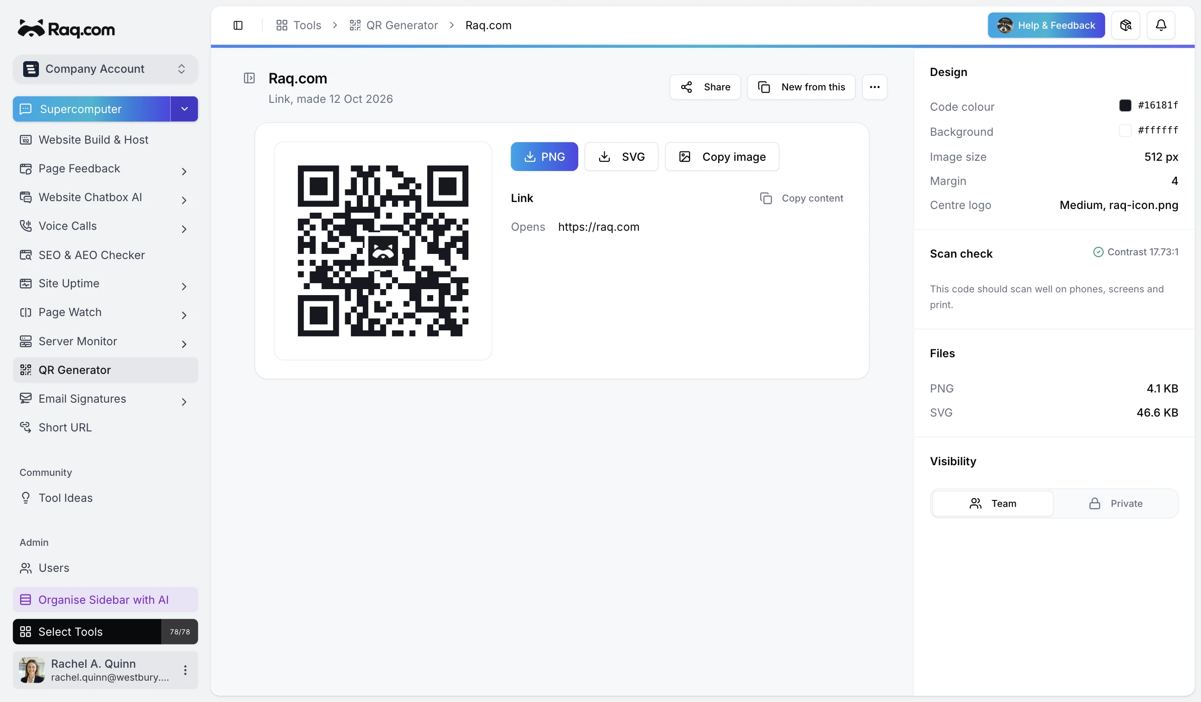The image size is (1201, 702).
Task: Download the QR code as SVG
Action: pos(621,156)
